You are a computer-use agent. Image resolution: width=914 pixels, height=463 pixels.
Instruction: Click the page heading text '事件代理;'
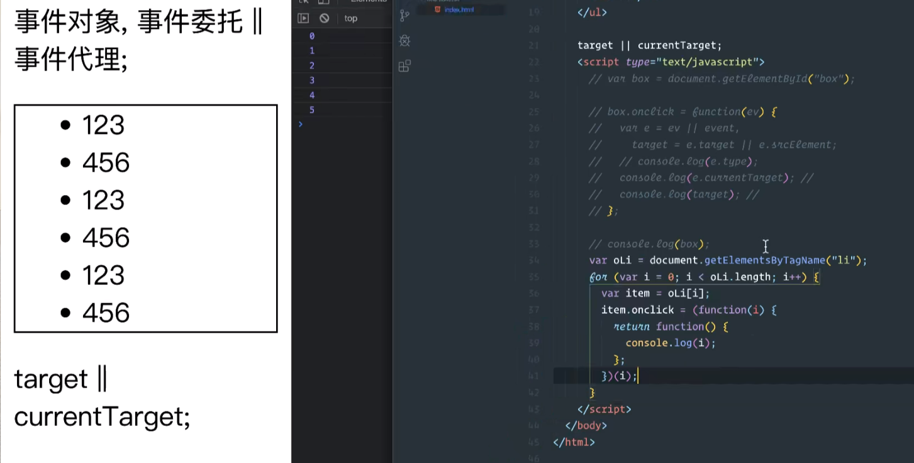[x=71, y=61]
